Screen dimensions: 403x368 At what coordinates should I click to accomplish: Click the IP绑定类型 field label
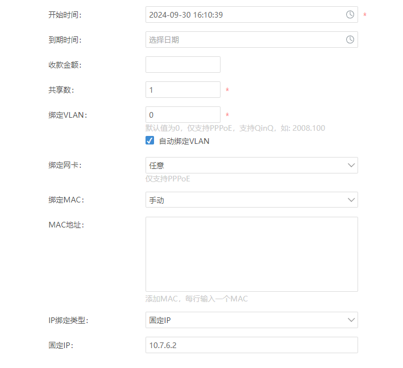click(x=68, y=320)
